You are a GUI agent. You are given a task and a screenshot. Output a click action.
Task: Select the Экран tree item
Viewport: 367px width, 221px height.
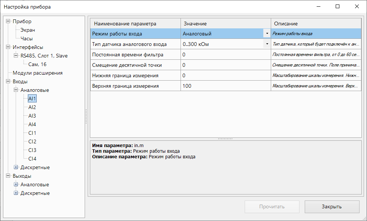click(x=28, y=30)
